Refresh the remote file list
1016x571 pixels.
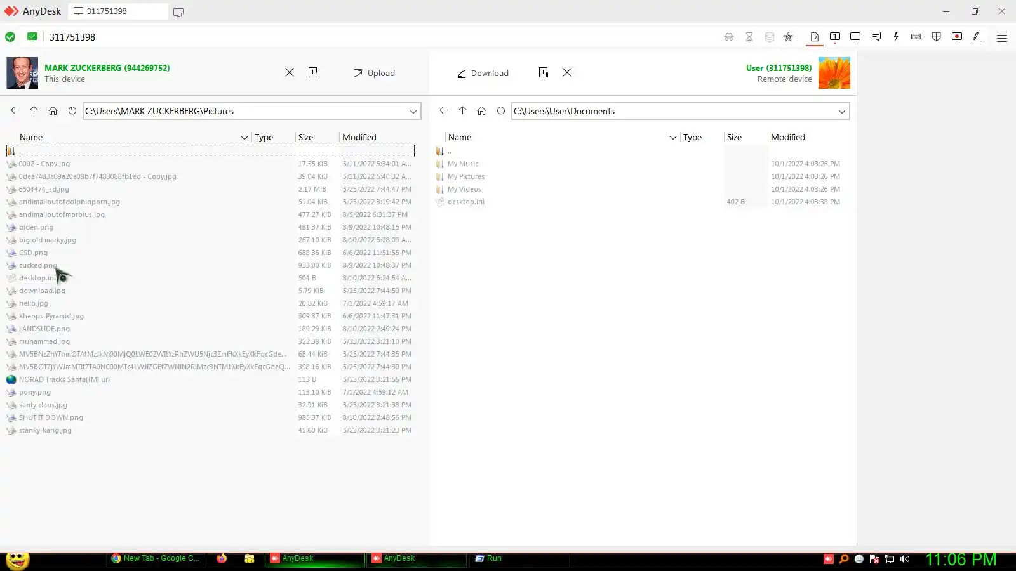[x=501, y=110]
